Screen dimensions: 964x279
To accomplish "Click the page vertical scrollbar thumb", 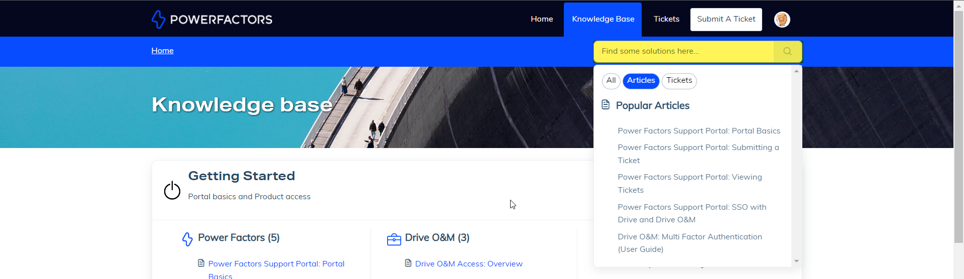I will point(958,127).
